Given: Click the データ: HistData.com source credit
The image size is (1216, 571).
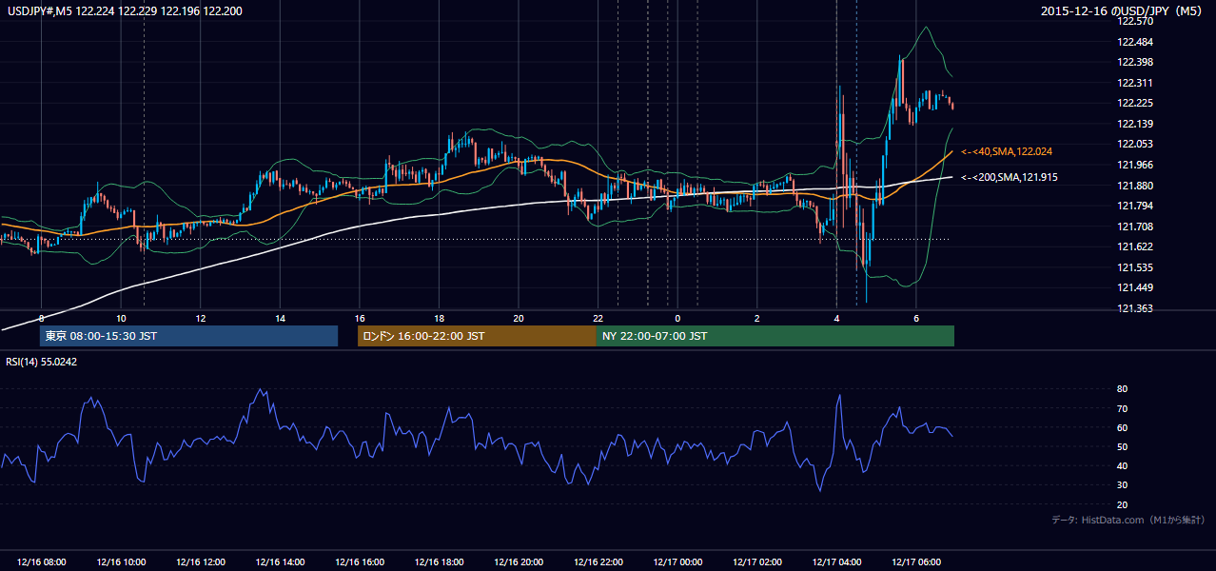Looking at the screenshot, I should click(x=1128, y=520).
